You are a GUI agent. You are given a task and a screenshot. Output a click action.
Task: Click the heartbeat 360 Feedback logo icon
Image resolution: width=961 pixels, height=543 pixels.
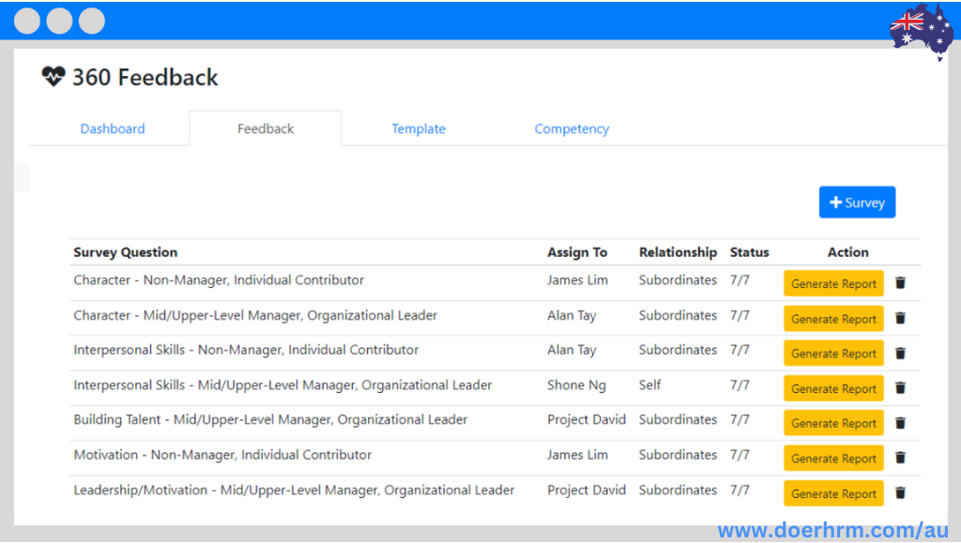(x=53, y=77)
